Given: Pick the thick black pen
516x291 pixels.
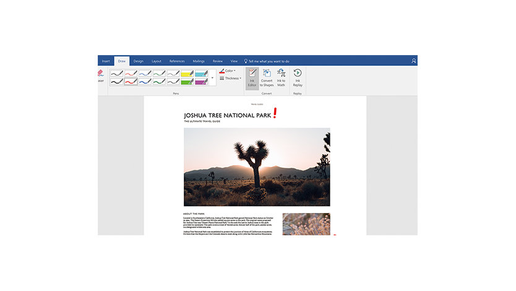Looking at the screenshot, I should click(116, 81).
